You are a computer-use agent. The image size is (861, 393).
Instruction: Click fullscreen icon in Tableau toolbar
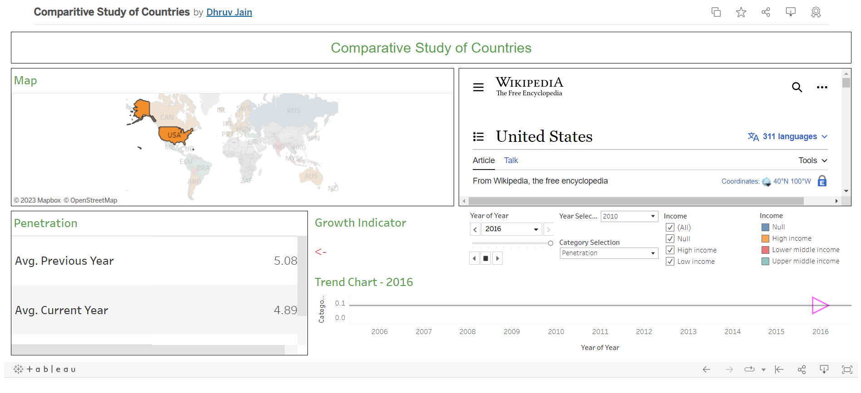[x=847, y=369]
